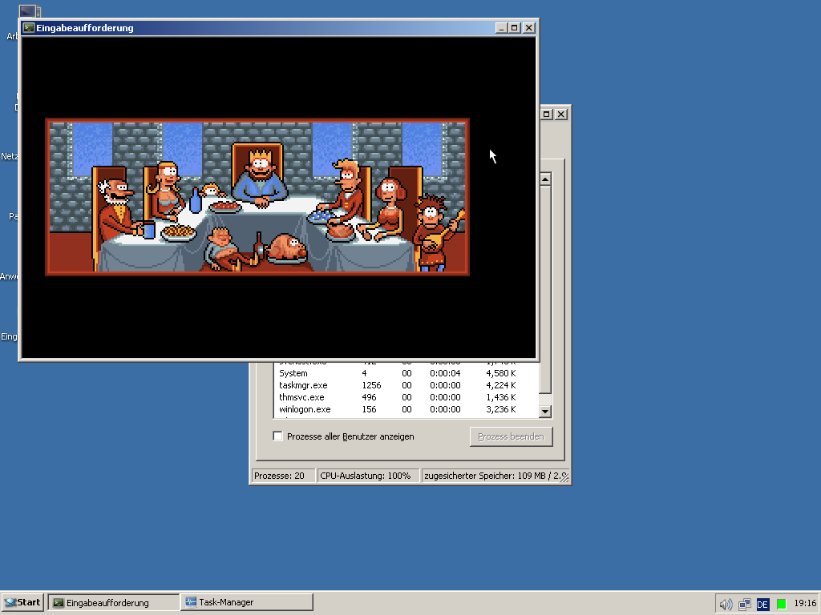Minimize the Eingabeaufforderung window
This screenshot has height=615, width=821.
point(501,28)
